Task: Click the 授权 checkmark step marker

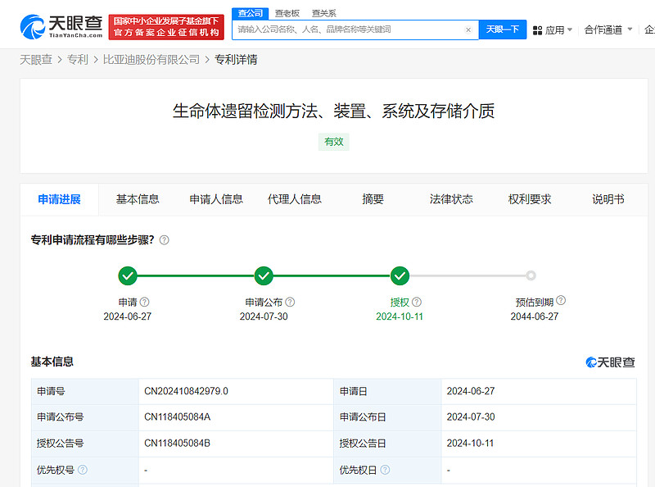Action: click(x=400, y=275)
